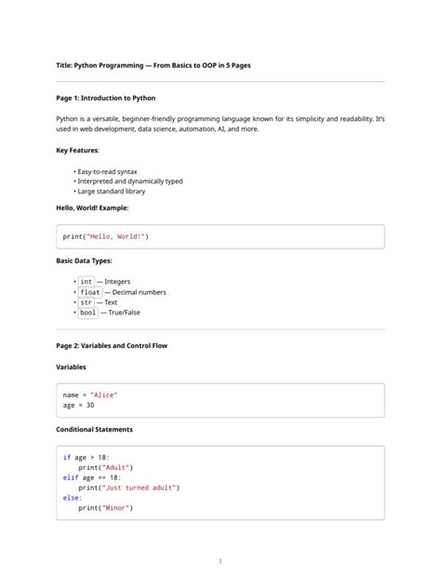Click the Easy-to-read syntax bullet
Image resolution: width=441 pixels, height=588 pixels.
tap(107, 172)
